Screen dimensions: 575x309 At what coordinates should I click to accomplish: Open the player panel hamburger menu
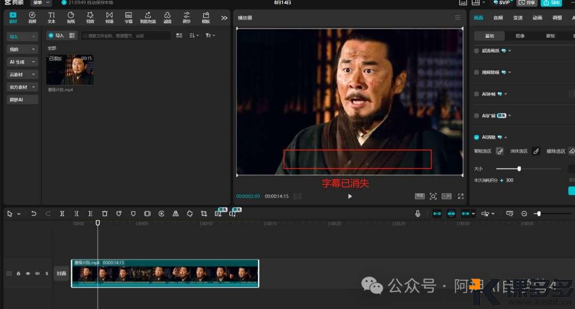coord(457,17)
